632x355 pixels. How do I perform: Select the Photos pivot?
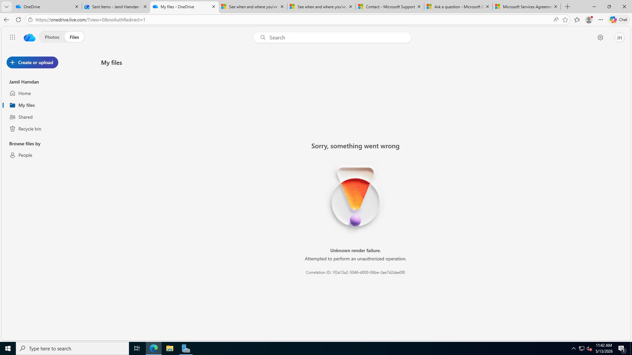[52, 37]
